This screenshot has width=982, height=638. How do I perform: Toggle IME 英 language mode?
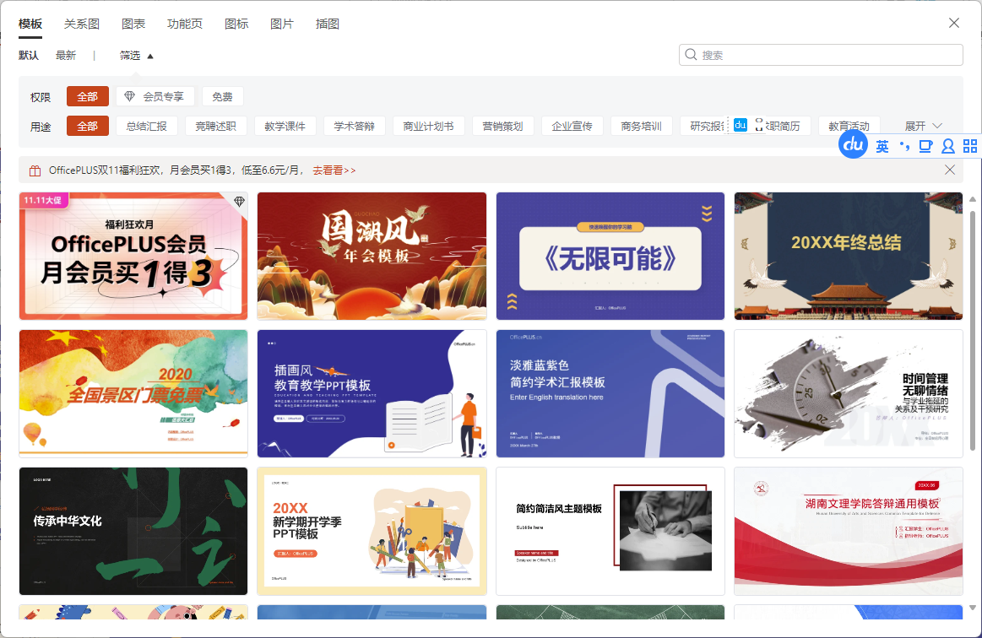(x=882, y=147)
